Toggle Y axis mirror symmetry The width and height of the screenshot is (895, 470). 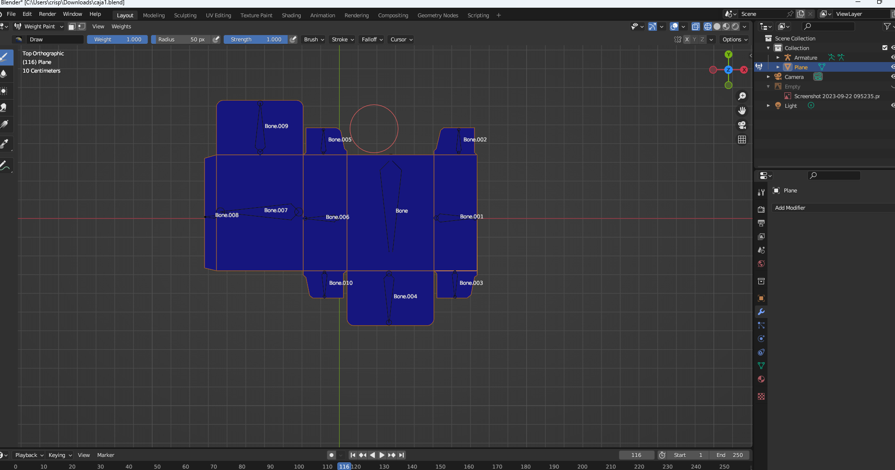tap(695, 39)
